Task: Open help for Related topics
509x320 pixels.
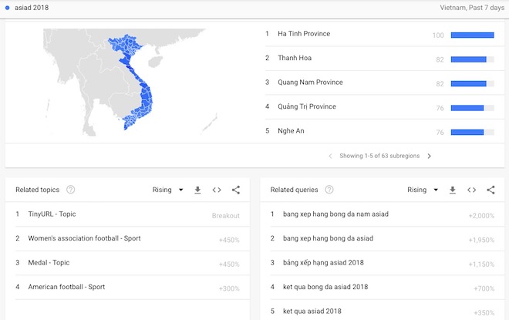Action: coord(71,190)
